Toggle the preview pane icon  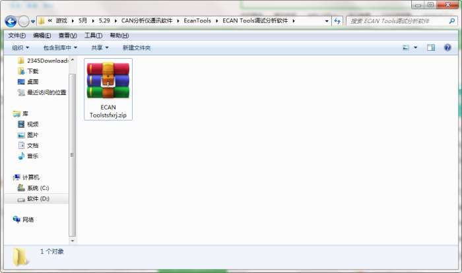(431, 47)
